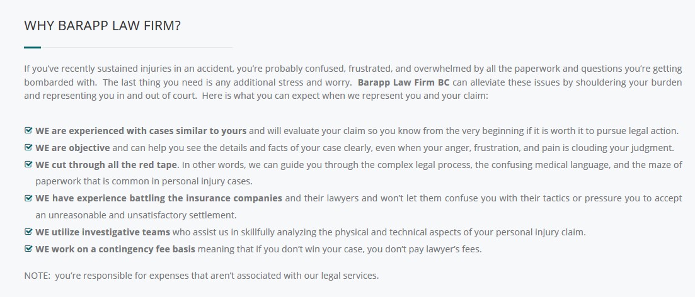Click the check icon beside "WE utilize investigative teams"
Screen dimensions: 695x297
pyautogui.click(x=28, y=232)
